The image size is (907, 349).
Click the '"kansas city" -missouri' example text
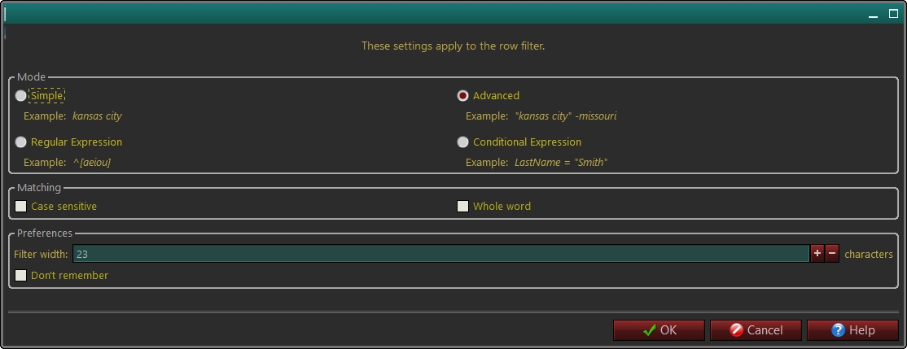(565, 116)
